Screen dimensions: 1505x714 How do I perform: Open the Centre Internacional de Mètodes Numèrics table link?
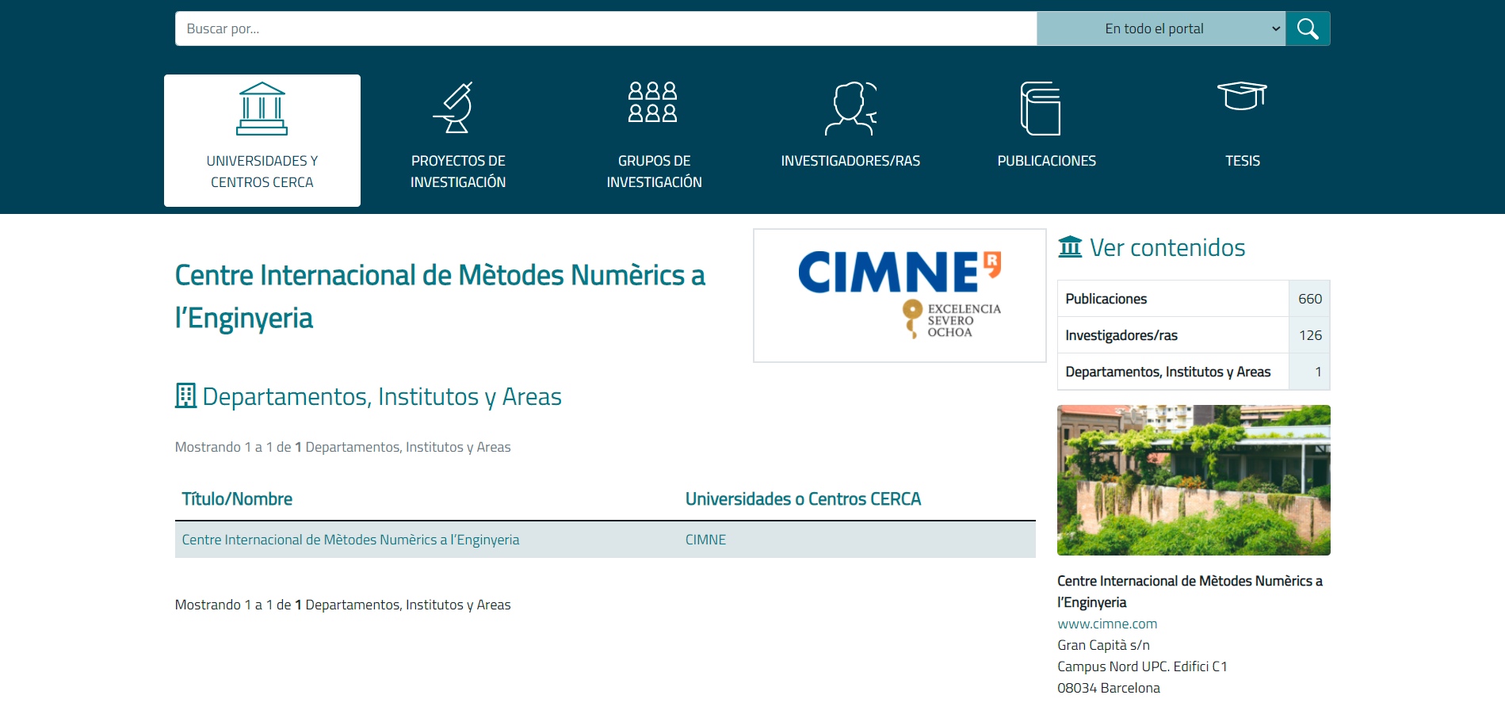click(350, 540)
